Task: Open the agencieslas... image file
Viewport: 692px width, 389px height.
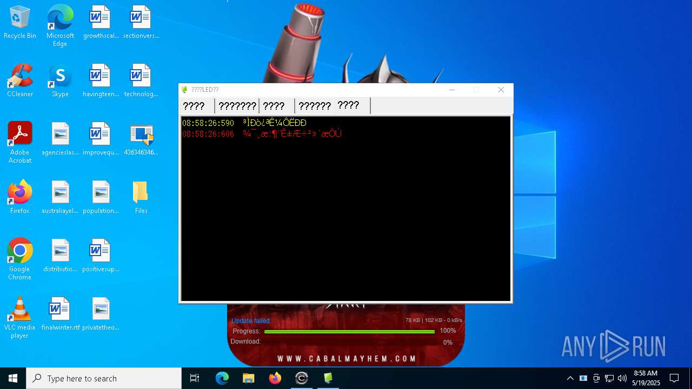Action: (x=60, y=139)
